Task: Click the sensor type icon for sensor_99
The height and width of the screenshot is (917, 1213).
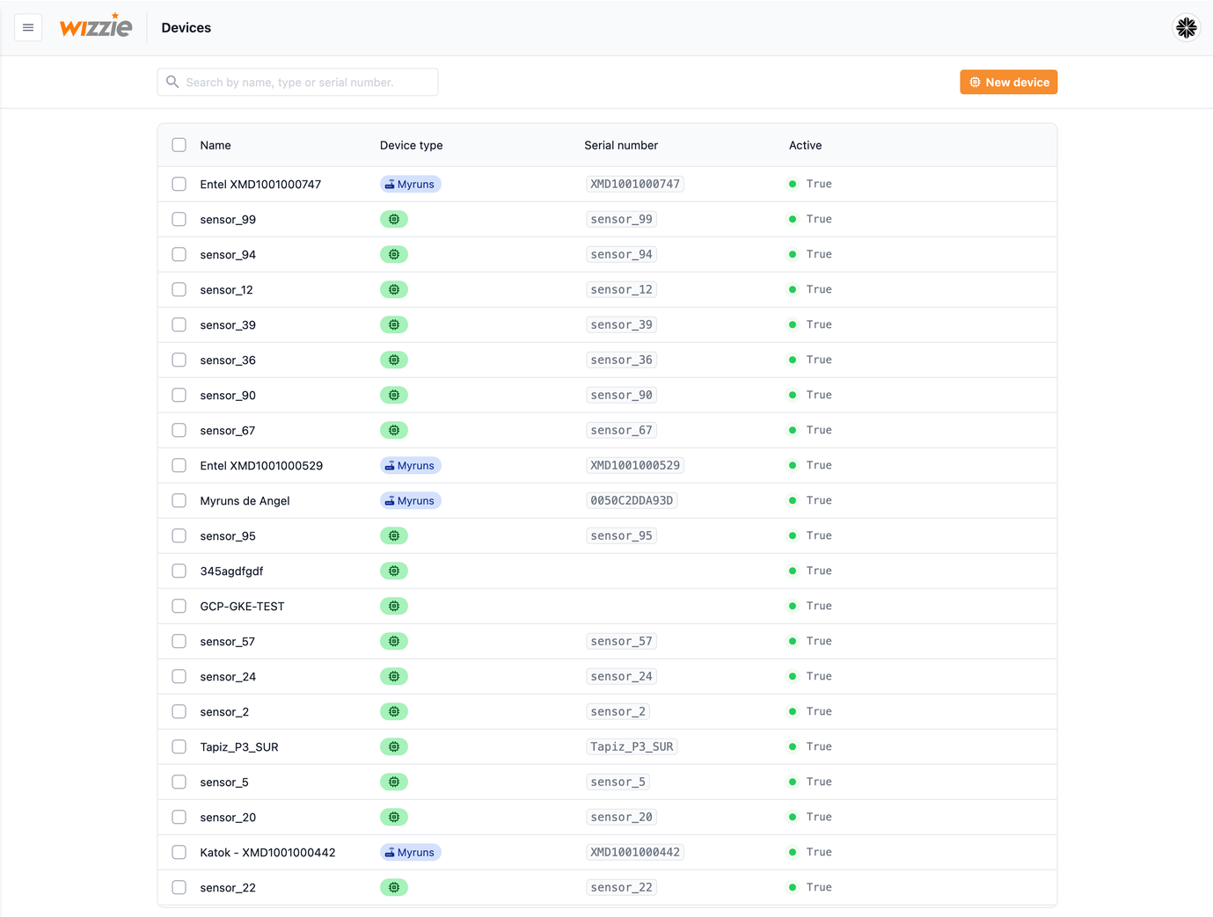Action: (394, 220)
